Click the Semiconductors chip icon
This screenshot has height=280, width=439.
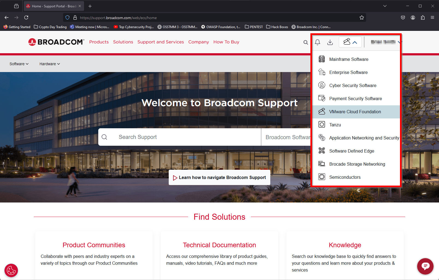click(x=322, y=177)
